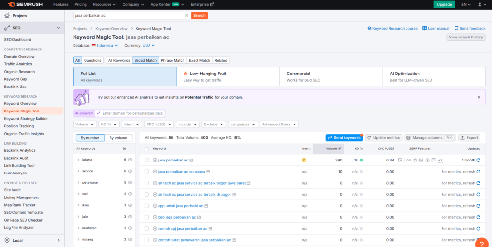492x247 pixels.
Task: Switch grouping to By volume
Action: coord(118,138)
